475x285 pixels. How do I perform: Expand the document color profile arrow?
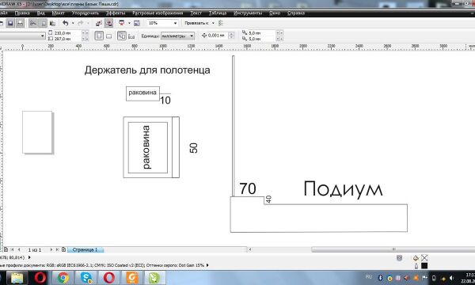207,265
